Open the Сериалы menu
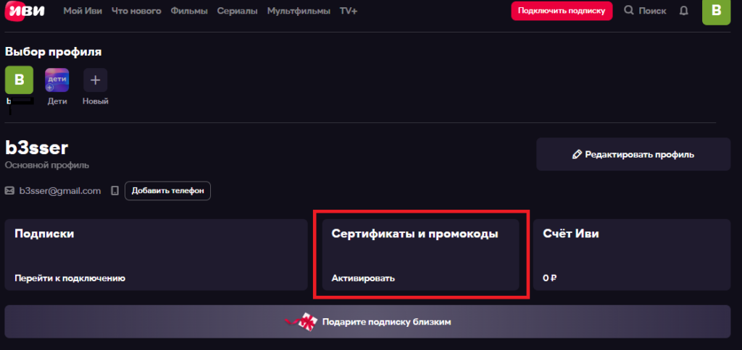Viewport: 742px width, 350px height. (238, 11)
